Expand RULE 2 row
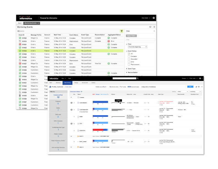 pos(71,147)
